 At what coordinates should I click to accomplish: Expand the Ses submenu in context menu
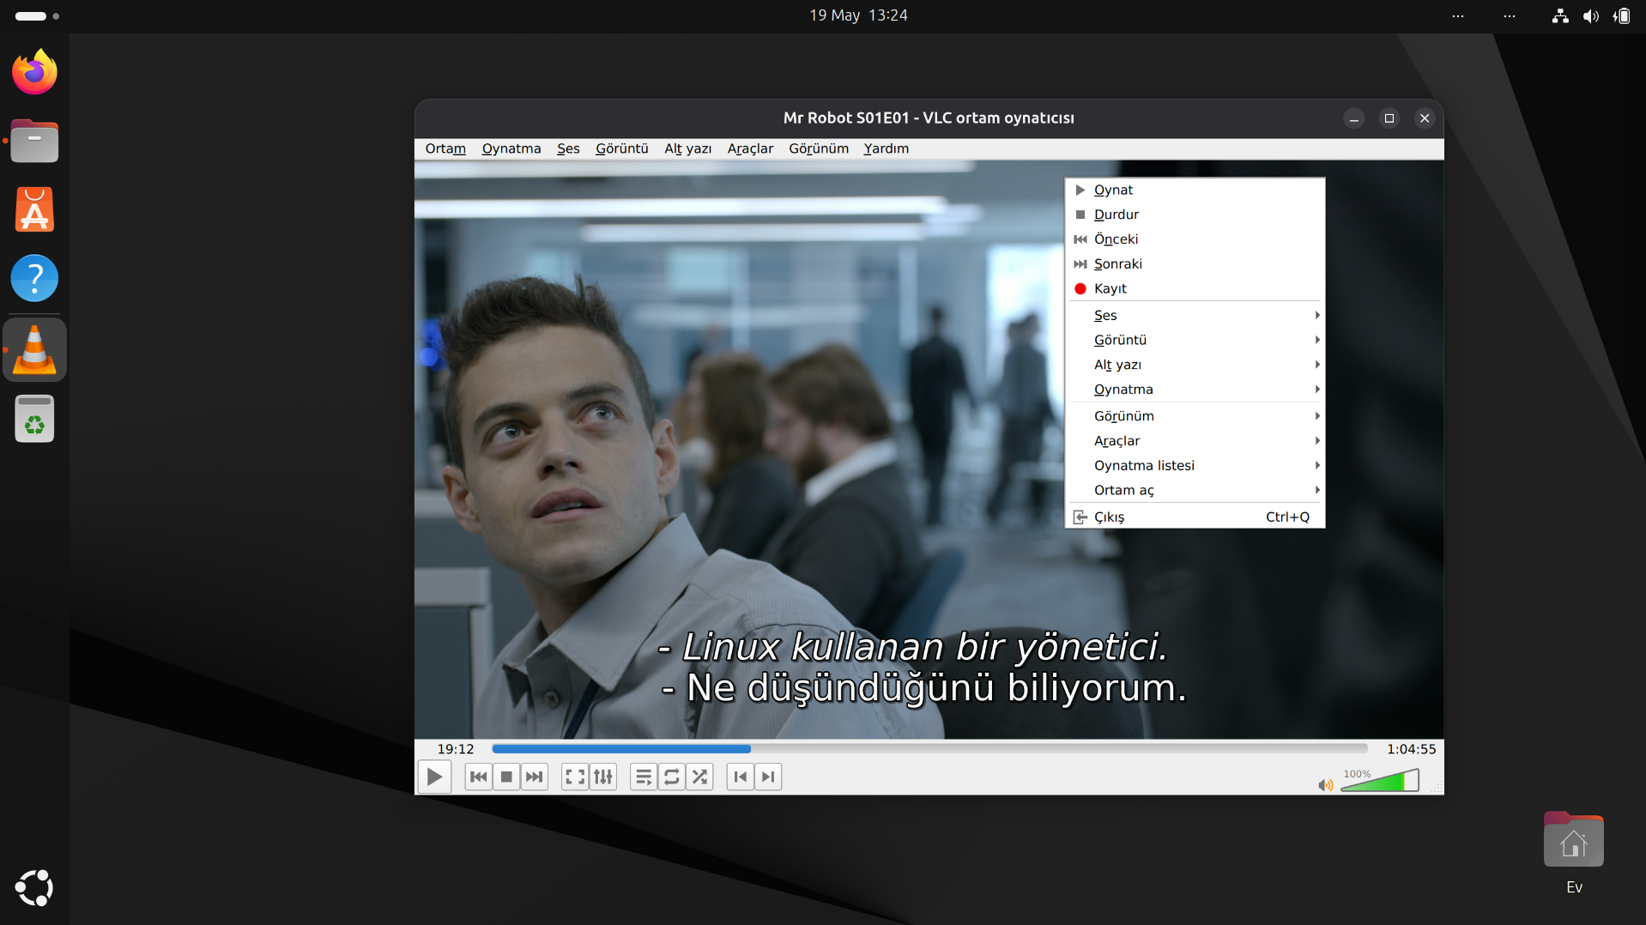point(1195,316)
